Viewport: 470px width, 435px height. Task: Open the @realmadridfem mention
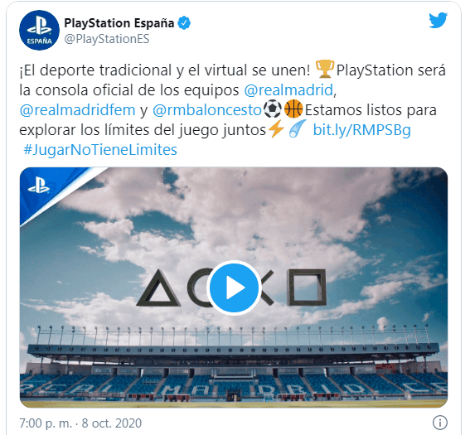tap(77, 110)
